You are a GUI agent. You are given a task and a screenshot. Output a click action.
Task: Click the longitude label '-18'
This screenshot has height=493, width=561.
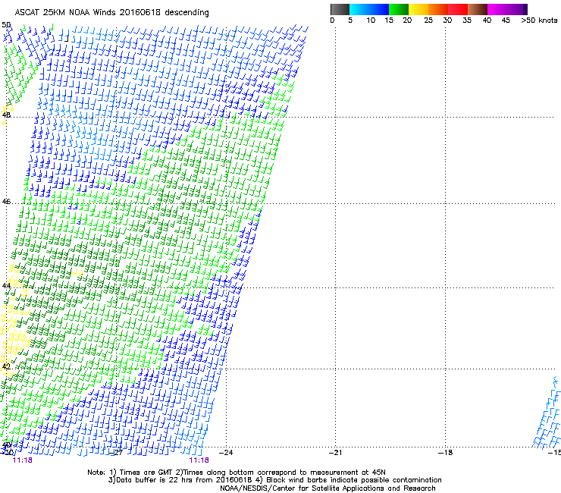(x=445, y=453)
